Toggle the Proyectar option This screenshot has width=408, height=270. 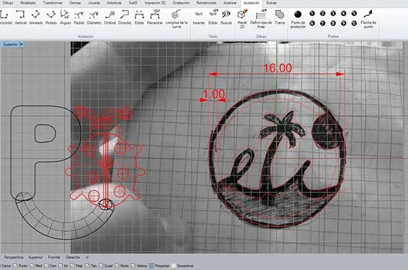coord(151,265)
